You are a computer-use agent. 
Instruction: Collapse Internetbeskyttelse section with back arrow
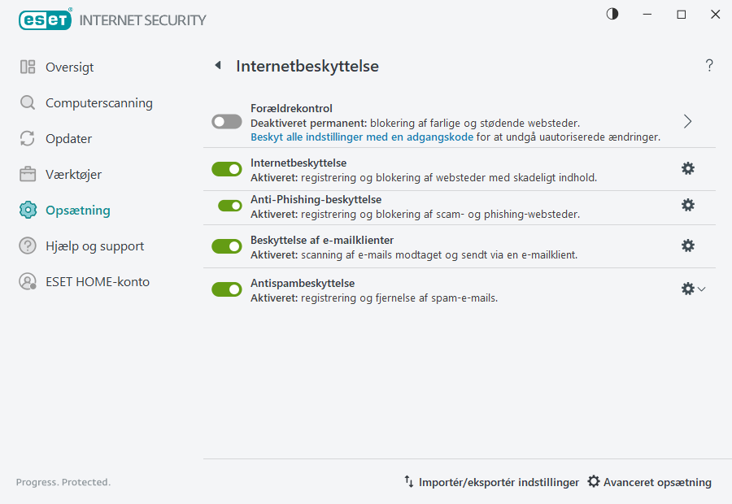tap(217, 66)
